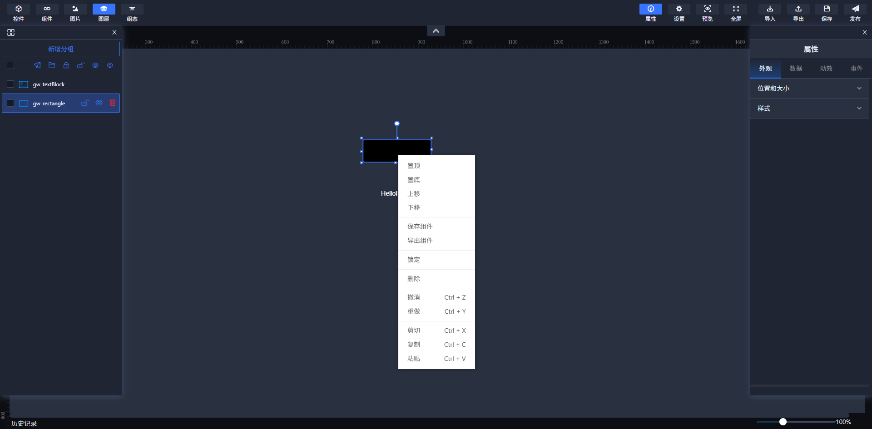Viewport: 872px width, 429px height.
Task: Click the zoom slider handle
Action: [783, 422]
